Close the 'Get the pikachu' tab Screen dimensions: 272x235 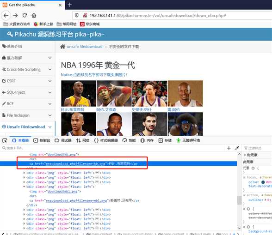(x=60, y=5)
